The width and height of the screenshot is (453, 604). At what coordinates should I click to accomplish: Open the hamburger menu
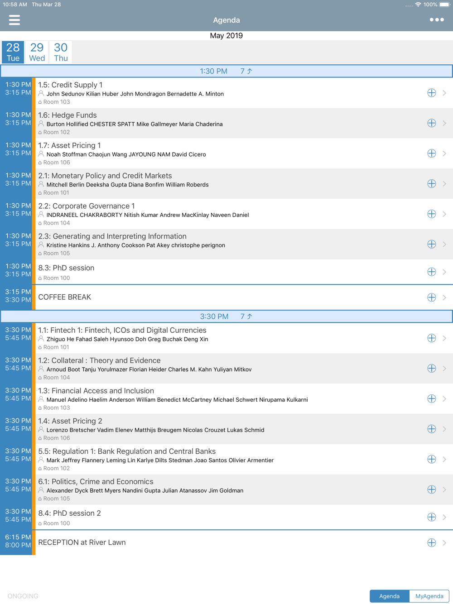coord(14,20)
